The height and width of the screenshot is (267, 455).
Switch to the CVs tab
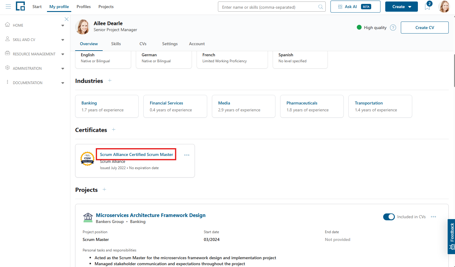pos(143,44)
